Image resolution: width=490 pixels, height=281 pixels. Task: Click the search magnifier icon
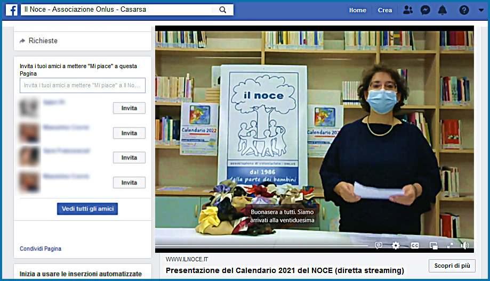[222, 10]
